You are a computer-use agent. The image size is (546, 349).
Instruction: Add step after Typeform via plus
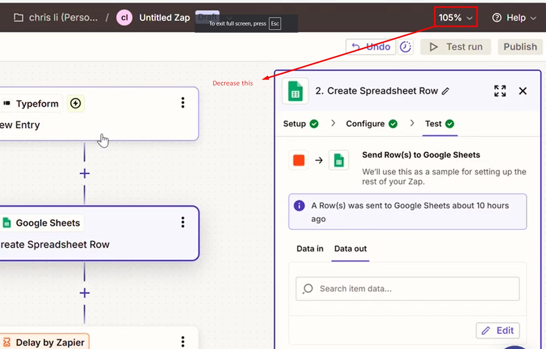click(84, 174)
